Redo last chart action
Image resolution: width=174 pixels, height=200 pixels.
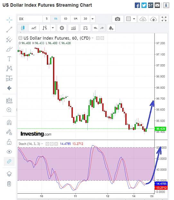102,28
